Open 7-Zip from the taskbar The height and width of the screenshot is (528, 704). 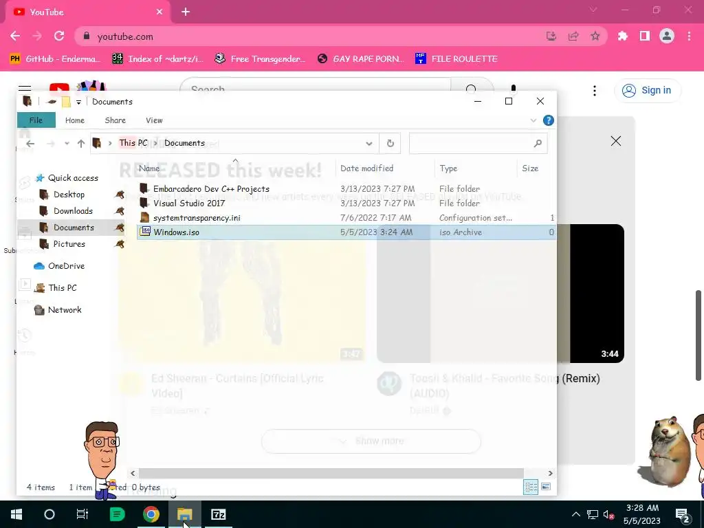(x=218, y=514)
